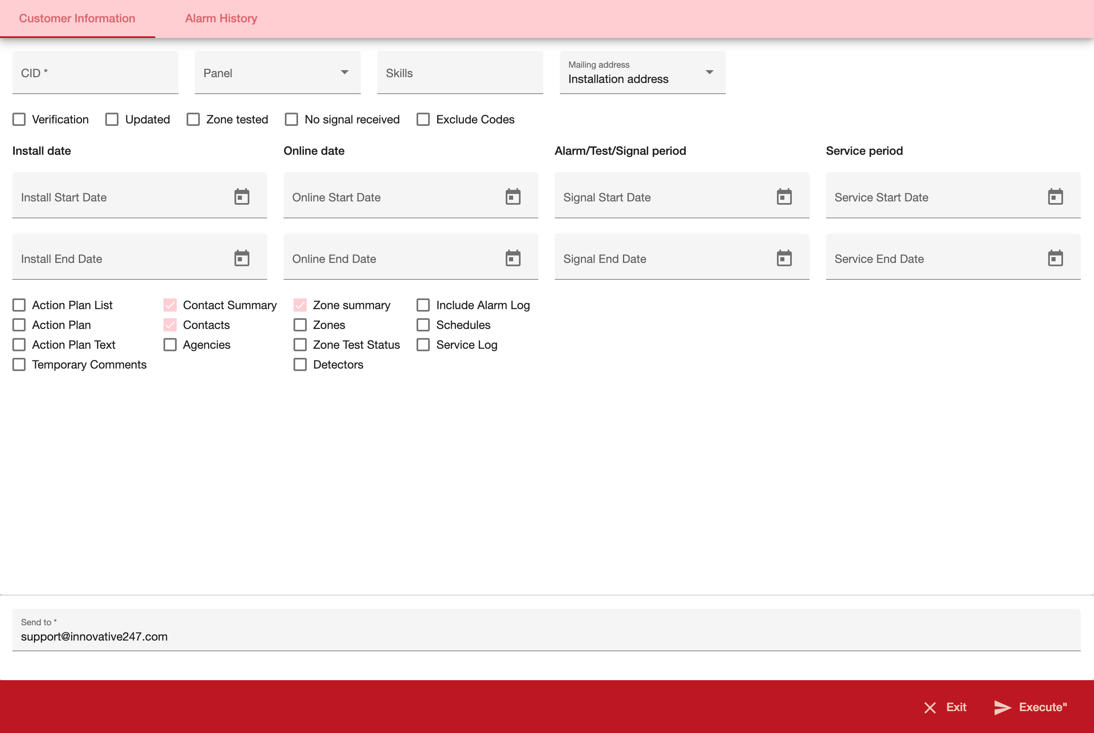Select the Customer Information tab
This screenshot has height=733, width=1094.
77,18
